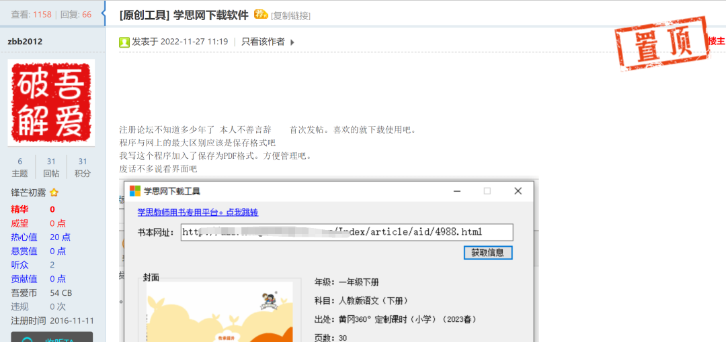Screen dimensions: 726x342
Task: Minimize the 学思网下载工具 window
Action: (x=457, y=191)
